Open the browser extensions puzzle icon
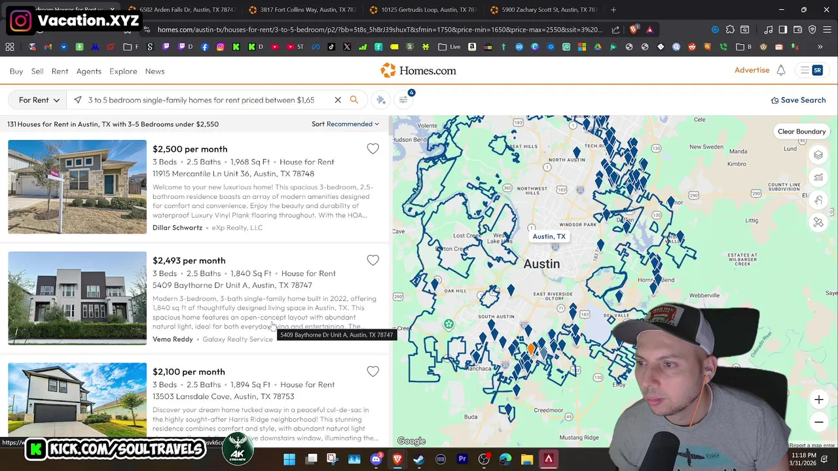 730,29
